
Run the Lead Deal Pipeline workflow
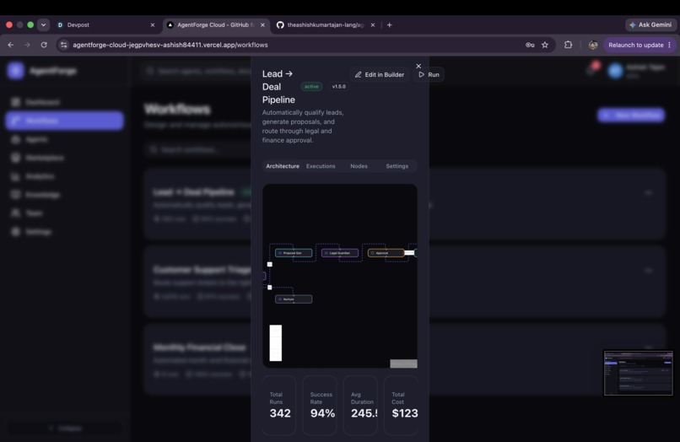(429, 74)
